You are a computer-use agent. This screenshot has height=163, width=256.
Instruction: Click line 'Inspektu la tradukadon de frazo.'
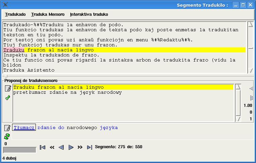pos(51,55)
